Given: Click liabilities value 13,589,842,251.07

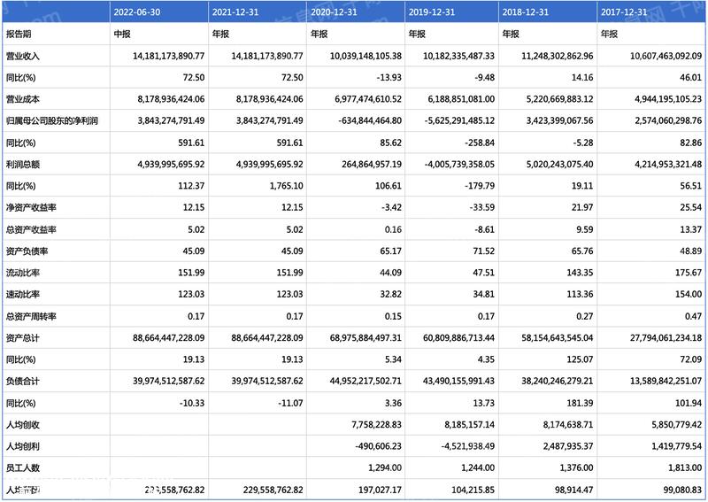Looking at the screenshot, I should 666,381.
